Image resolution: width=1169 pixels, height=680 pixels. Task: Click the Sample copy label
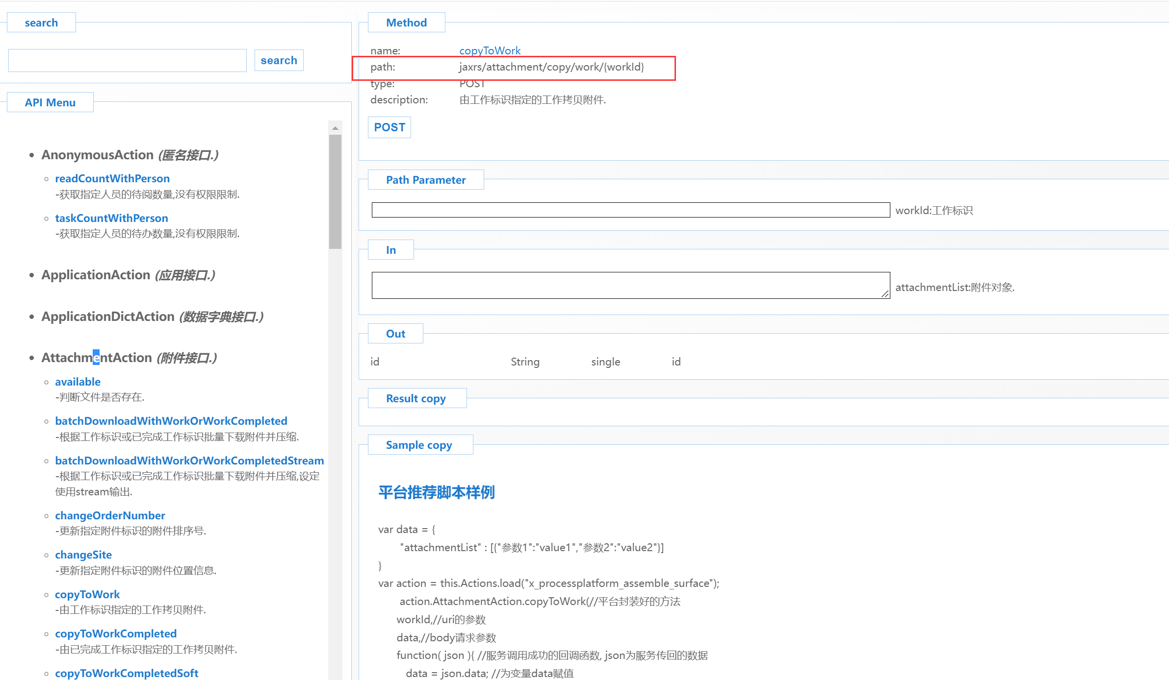tap(419, 445)
